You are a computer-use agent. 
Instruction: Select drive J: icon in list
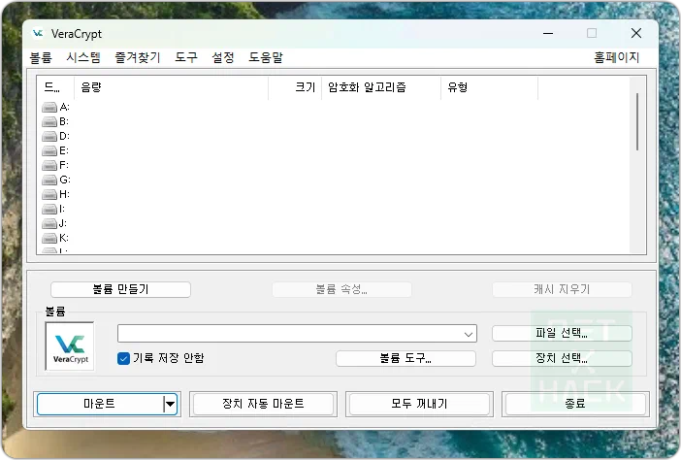point(49,224)
